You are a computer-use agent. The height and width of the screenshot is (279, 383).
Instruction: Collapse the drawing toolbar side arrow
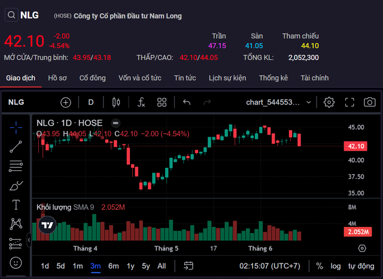coord(29,240)
